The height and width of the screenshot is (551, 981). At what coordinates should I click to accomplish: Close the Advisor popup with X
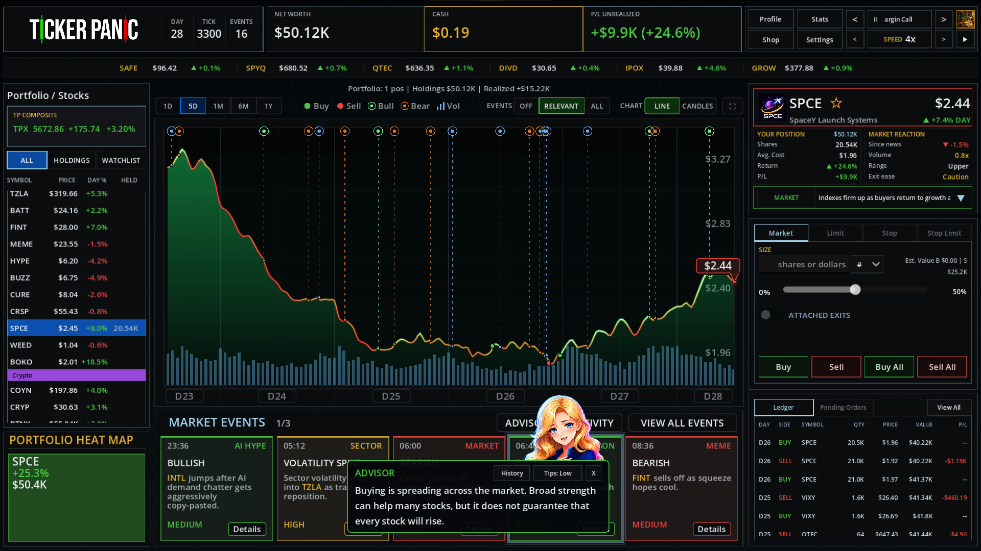click(x=593, y=473)
